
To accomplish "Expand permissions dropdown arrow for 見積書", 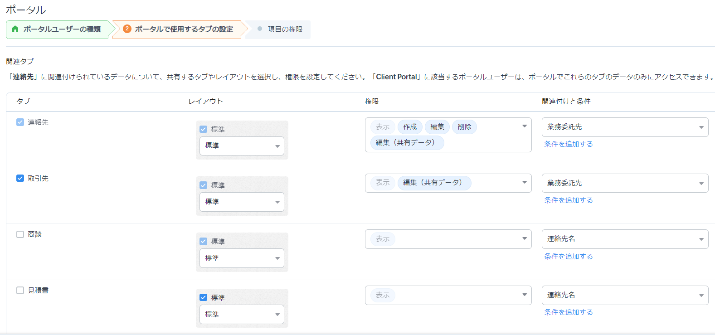I will click(525, 295).
